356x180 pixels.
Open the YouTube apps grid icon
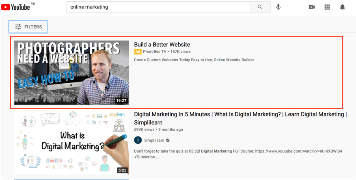pyautogui.click(x=327, y=7)
